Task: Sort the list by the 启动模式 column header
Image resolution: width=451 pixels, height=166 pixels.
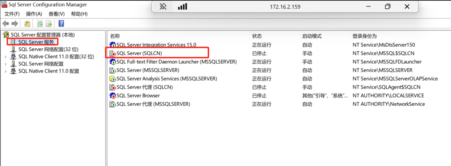Action: tap(312, 36)
